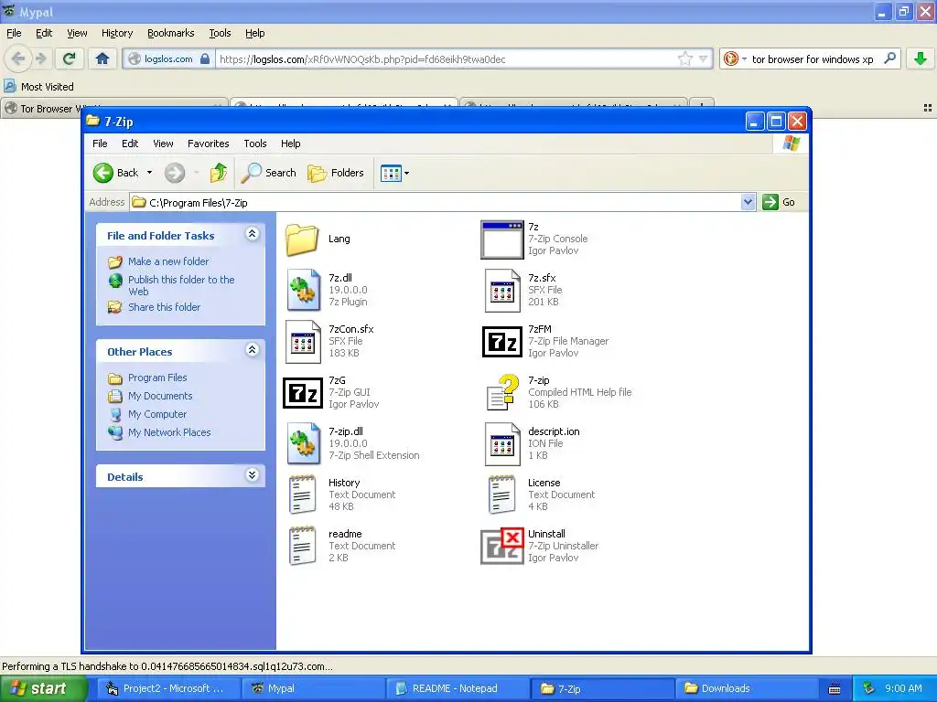This screenshot has height=702, width=937.
Task: Go up one folder level
Action: pyautogui.click(x=218, y=173)
